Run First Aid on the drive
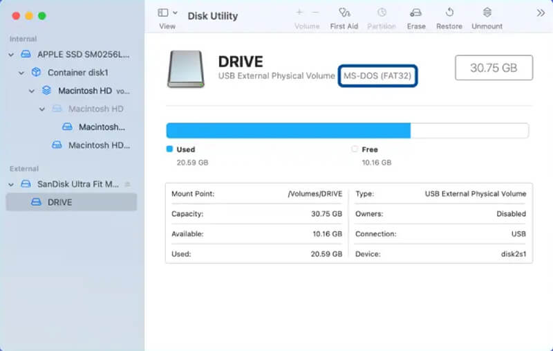Viewport: 553px width, 351px height. (x=344, y=12)
